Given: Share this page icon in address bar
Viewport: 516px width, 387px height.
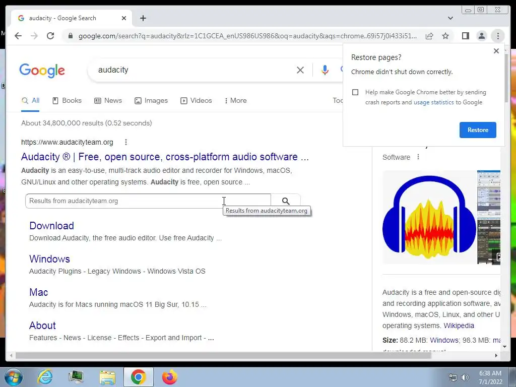Looking at the screenshot, I should (429, 36).
